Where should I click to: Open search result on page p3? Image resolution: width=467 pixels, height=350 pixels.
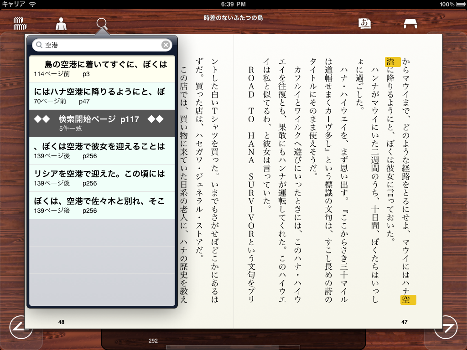pos(102,68)
